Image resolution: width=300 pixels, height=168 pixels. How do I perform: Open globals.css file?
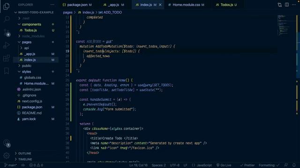coord(32,77)
